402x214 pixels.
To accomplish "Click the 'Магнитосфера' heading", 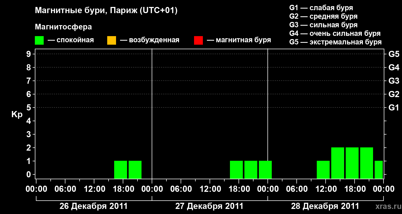I will 63,27.
